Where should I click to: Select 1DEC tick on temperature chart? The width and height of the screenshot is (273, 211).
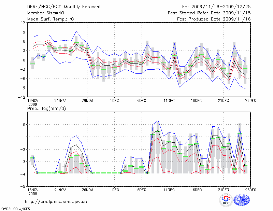point(114,100)
